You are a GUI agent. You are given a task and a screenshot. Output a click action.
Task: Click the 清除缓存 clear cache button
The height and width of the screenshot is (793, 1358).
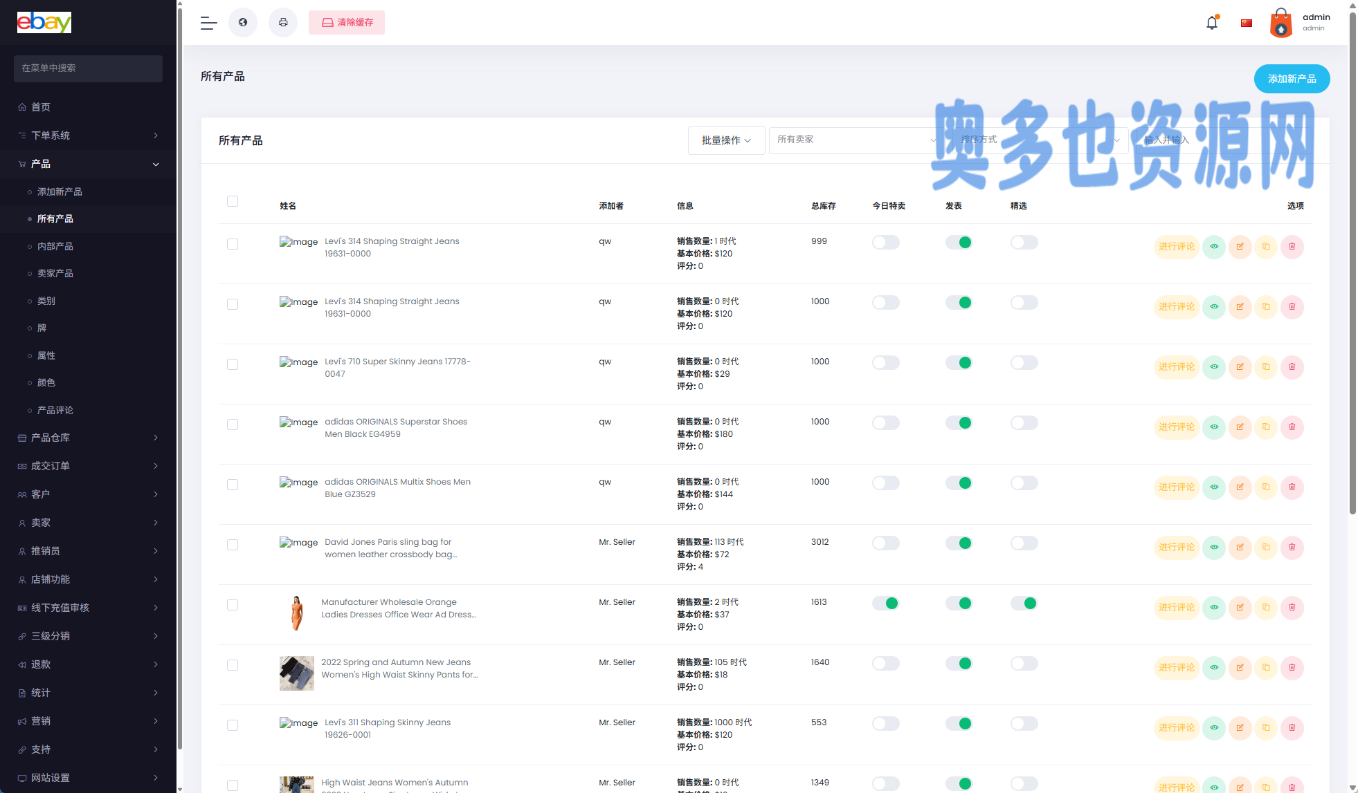(x=347, y=22)
